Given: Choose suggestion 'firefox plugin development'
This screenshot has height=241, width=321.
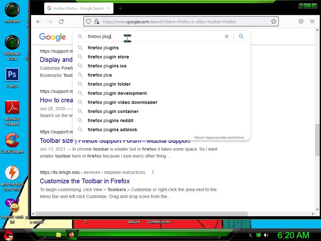Looking at the screenshot, I should click(x=161, y=93).
